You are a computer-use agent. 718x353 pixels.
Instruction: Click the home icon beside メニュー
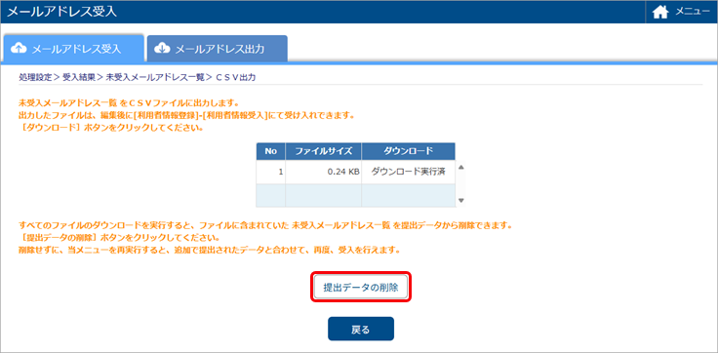coord(659,13)
